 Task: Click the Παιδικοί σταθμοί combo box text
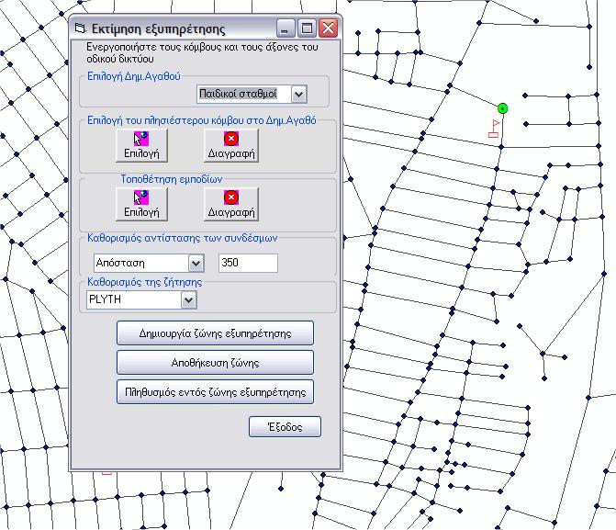238,94
